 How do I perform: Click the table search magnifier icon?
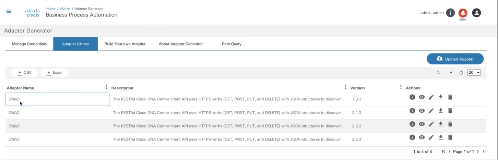pyautogui.click(x=438, y=73)
